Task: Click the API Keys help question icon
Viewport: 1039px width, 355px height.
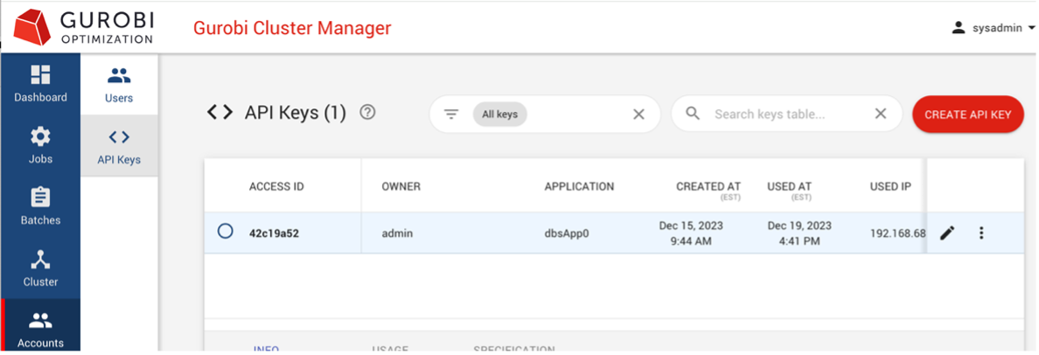Action: click(367, 113)
